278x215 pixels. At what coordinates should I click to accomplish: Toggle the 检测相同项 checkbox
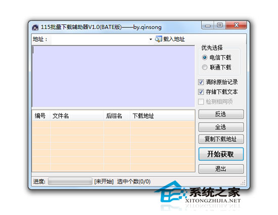click(201, 102)
